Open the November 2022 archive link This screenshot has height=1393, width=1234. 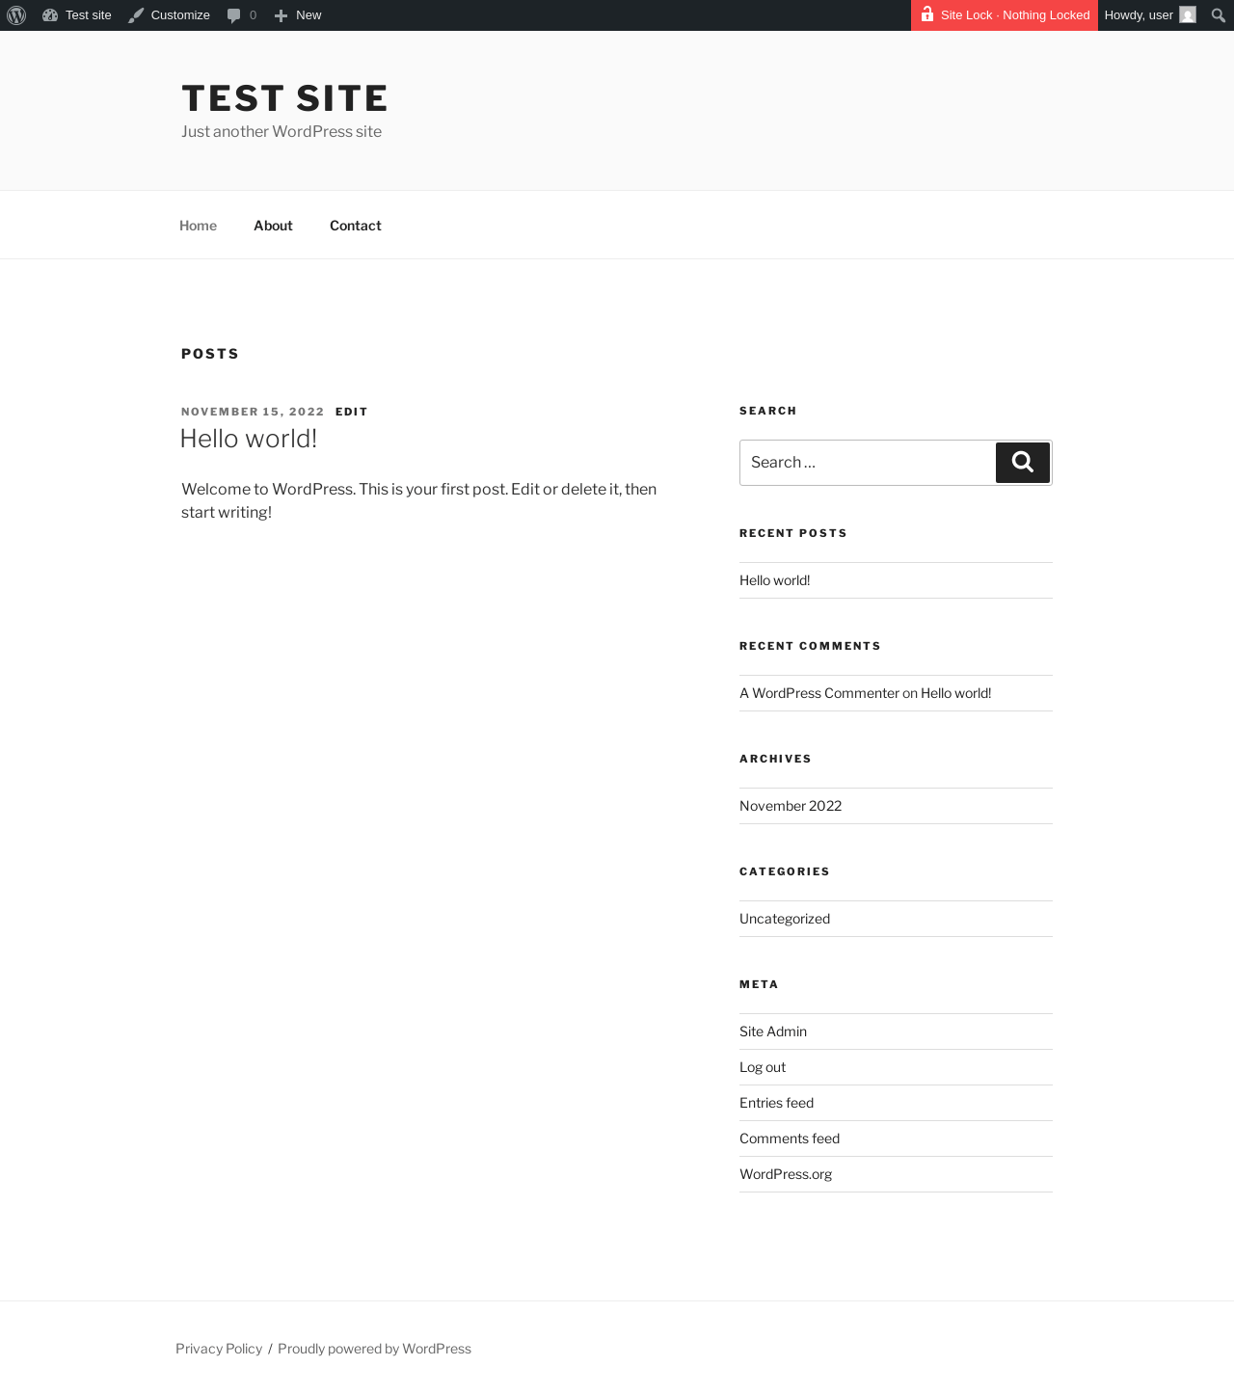(x=791, y=806)
